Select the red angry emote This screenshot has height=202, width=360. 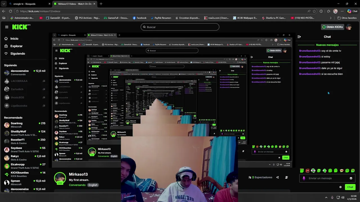pyautogui.click(x=307, y=171)
